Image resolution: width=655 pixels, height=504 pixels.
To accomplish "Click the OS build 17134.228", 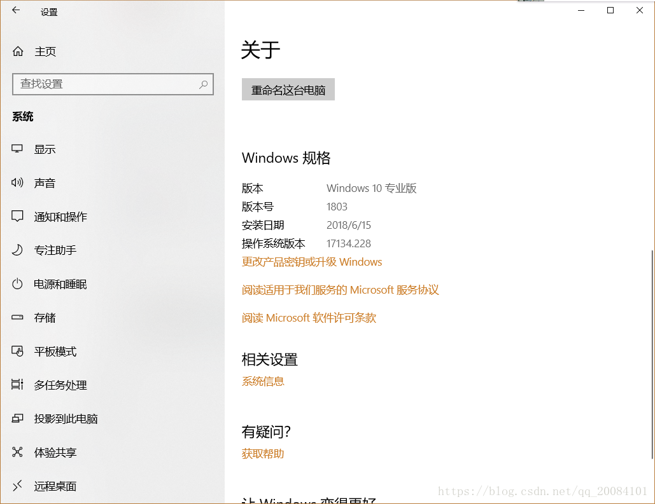I will click(x=348, y=243).
